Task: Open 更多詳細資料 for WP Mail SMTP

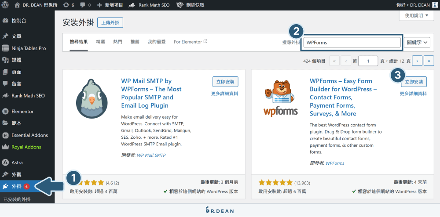Action: pos(225,94)
